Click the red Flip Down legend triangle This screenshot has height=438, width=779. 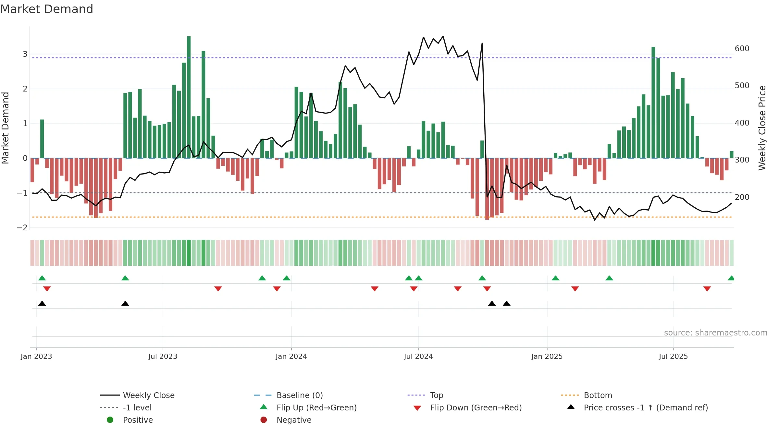pos(417,408)
